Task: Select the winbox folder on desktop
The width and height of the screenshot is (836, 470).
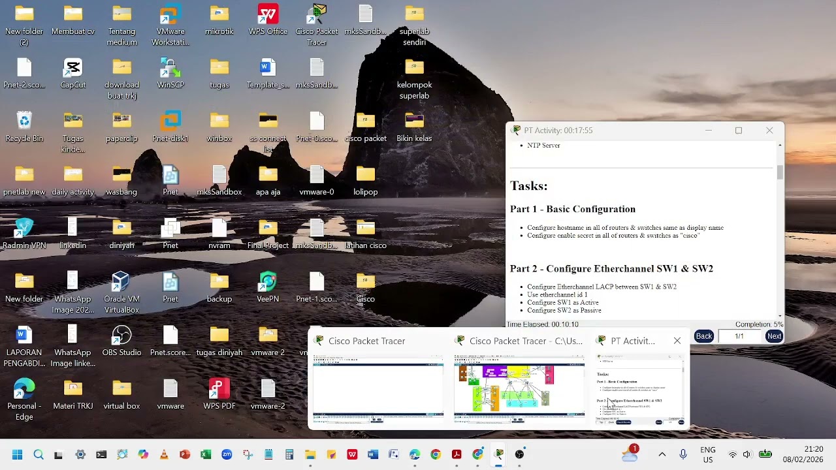Action: (x=219, y=127)
